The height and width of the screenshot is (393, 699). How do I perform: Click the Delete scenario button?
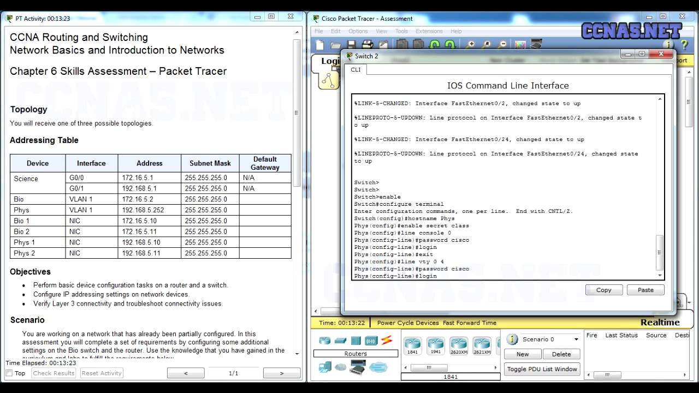pos(561,354)
